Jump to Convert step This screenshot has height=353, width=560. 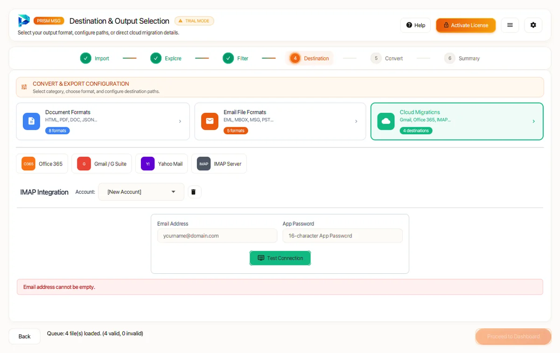pyautogui.click(x=387, y=58)
